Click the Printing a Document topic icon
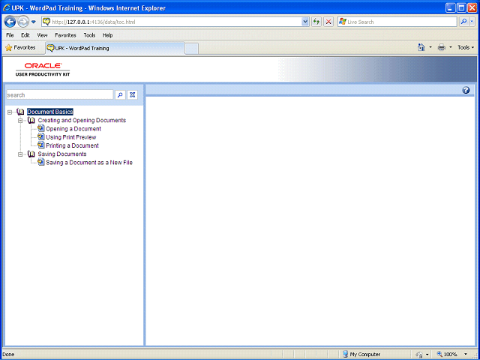The height and width of the screenshot is (360, 480). [41, 145]
